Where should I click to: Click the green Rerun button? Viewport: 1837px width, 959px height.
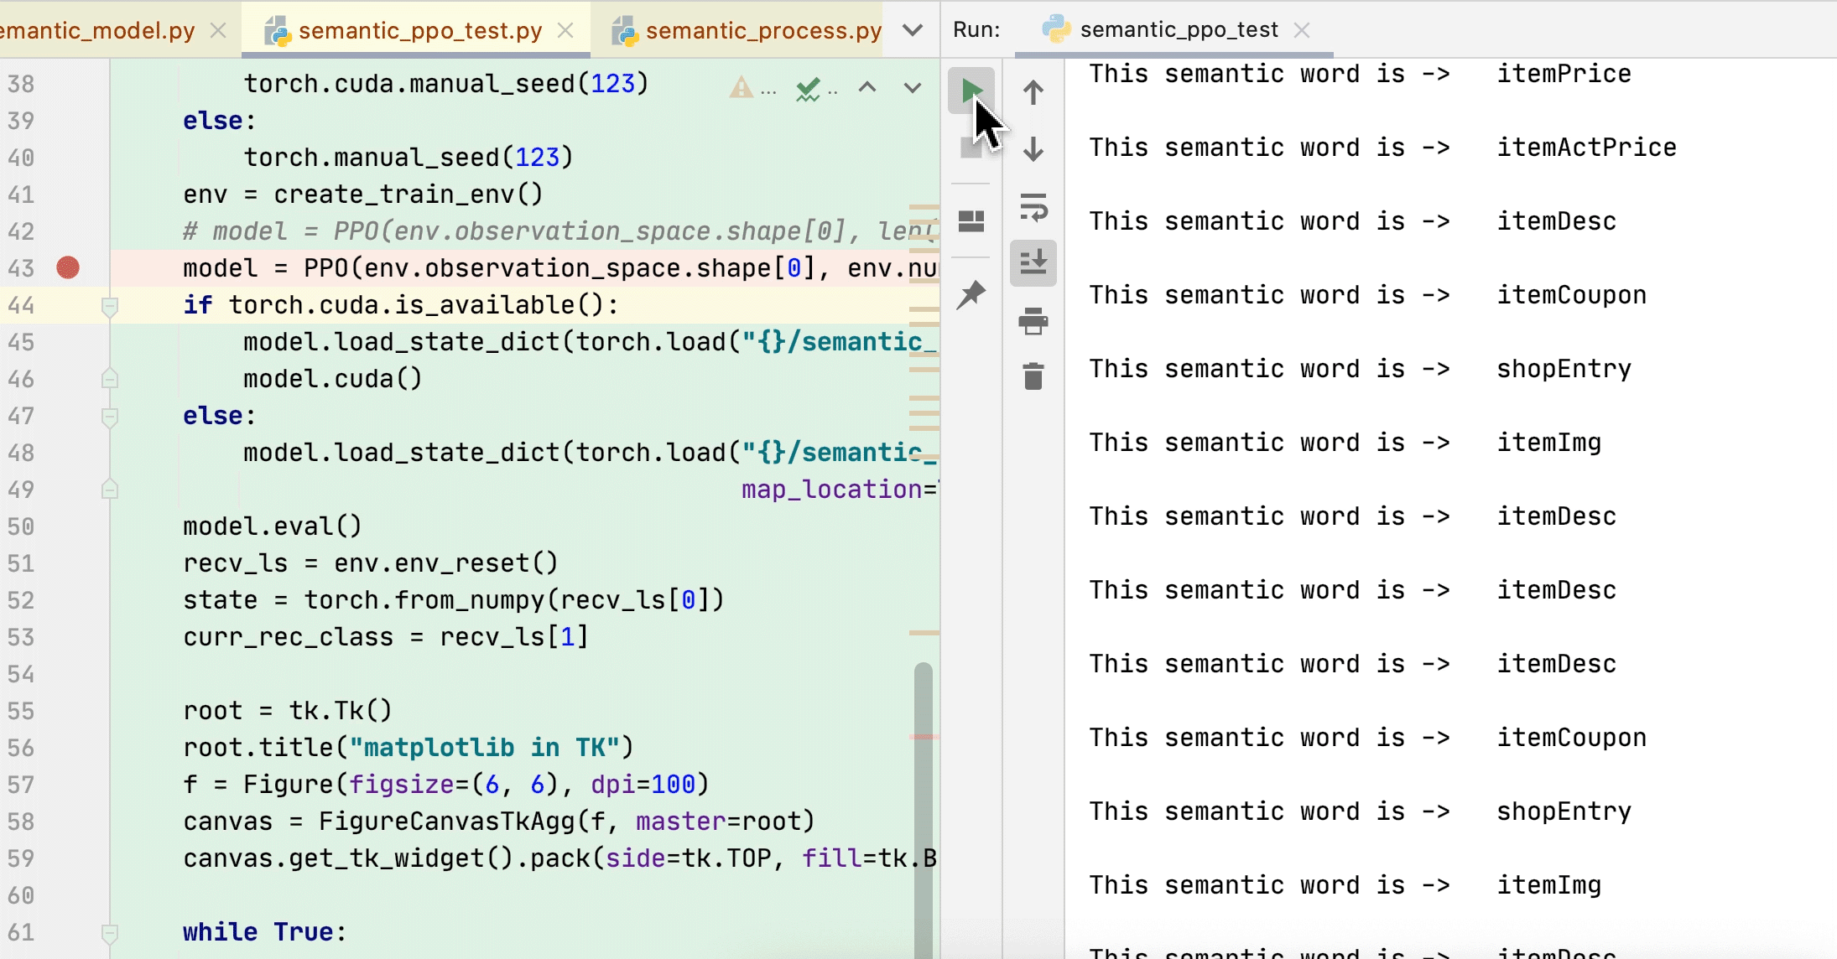coord(971,91)
